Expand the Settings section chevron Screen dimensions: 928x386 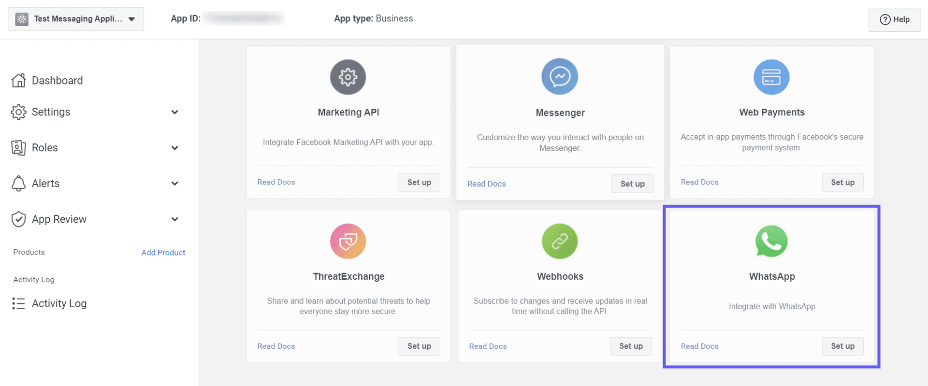pos(174,112)
